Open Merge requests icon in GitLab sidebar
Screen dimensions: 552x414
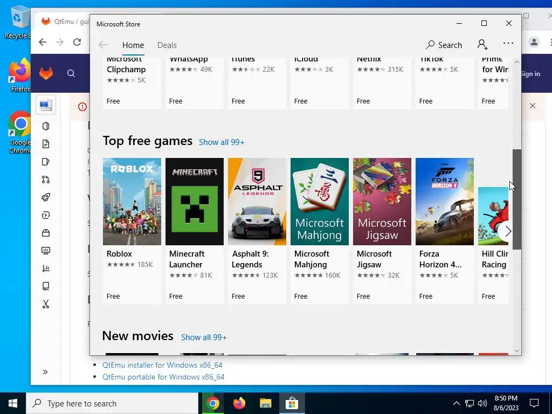(x=46, y=180)
